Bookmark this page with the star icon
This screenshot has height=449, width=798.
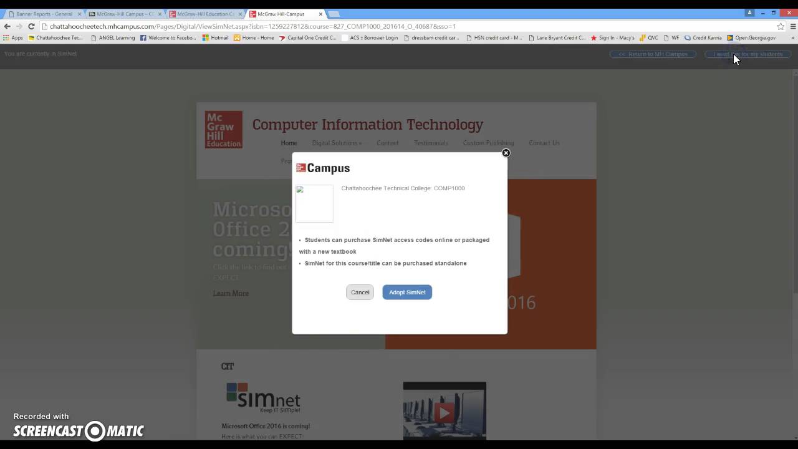(x=781, y=26)
